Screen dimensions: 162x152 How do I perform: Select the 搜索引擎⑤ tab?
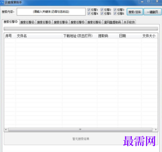[78, 22]
